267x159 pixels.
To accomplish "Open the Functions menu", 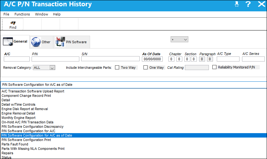I will [x=22, y=14].
